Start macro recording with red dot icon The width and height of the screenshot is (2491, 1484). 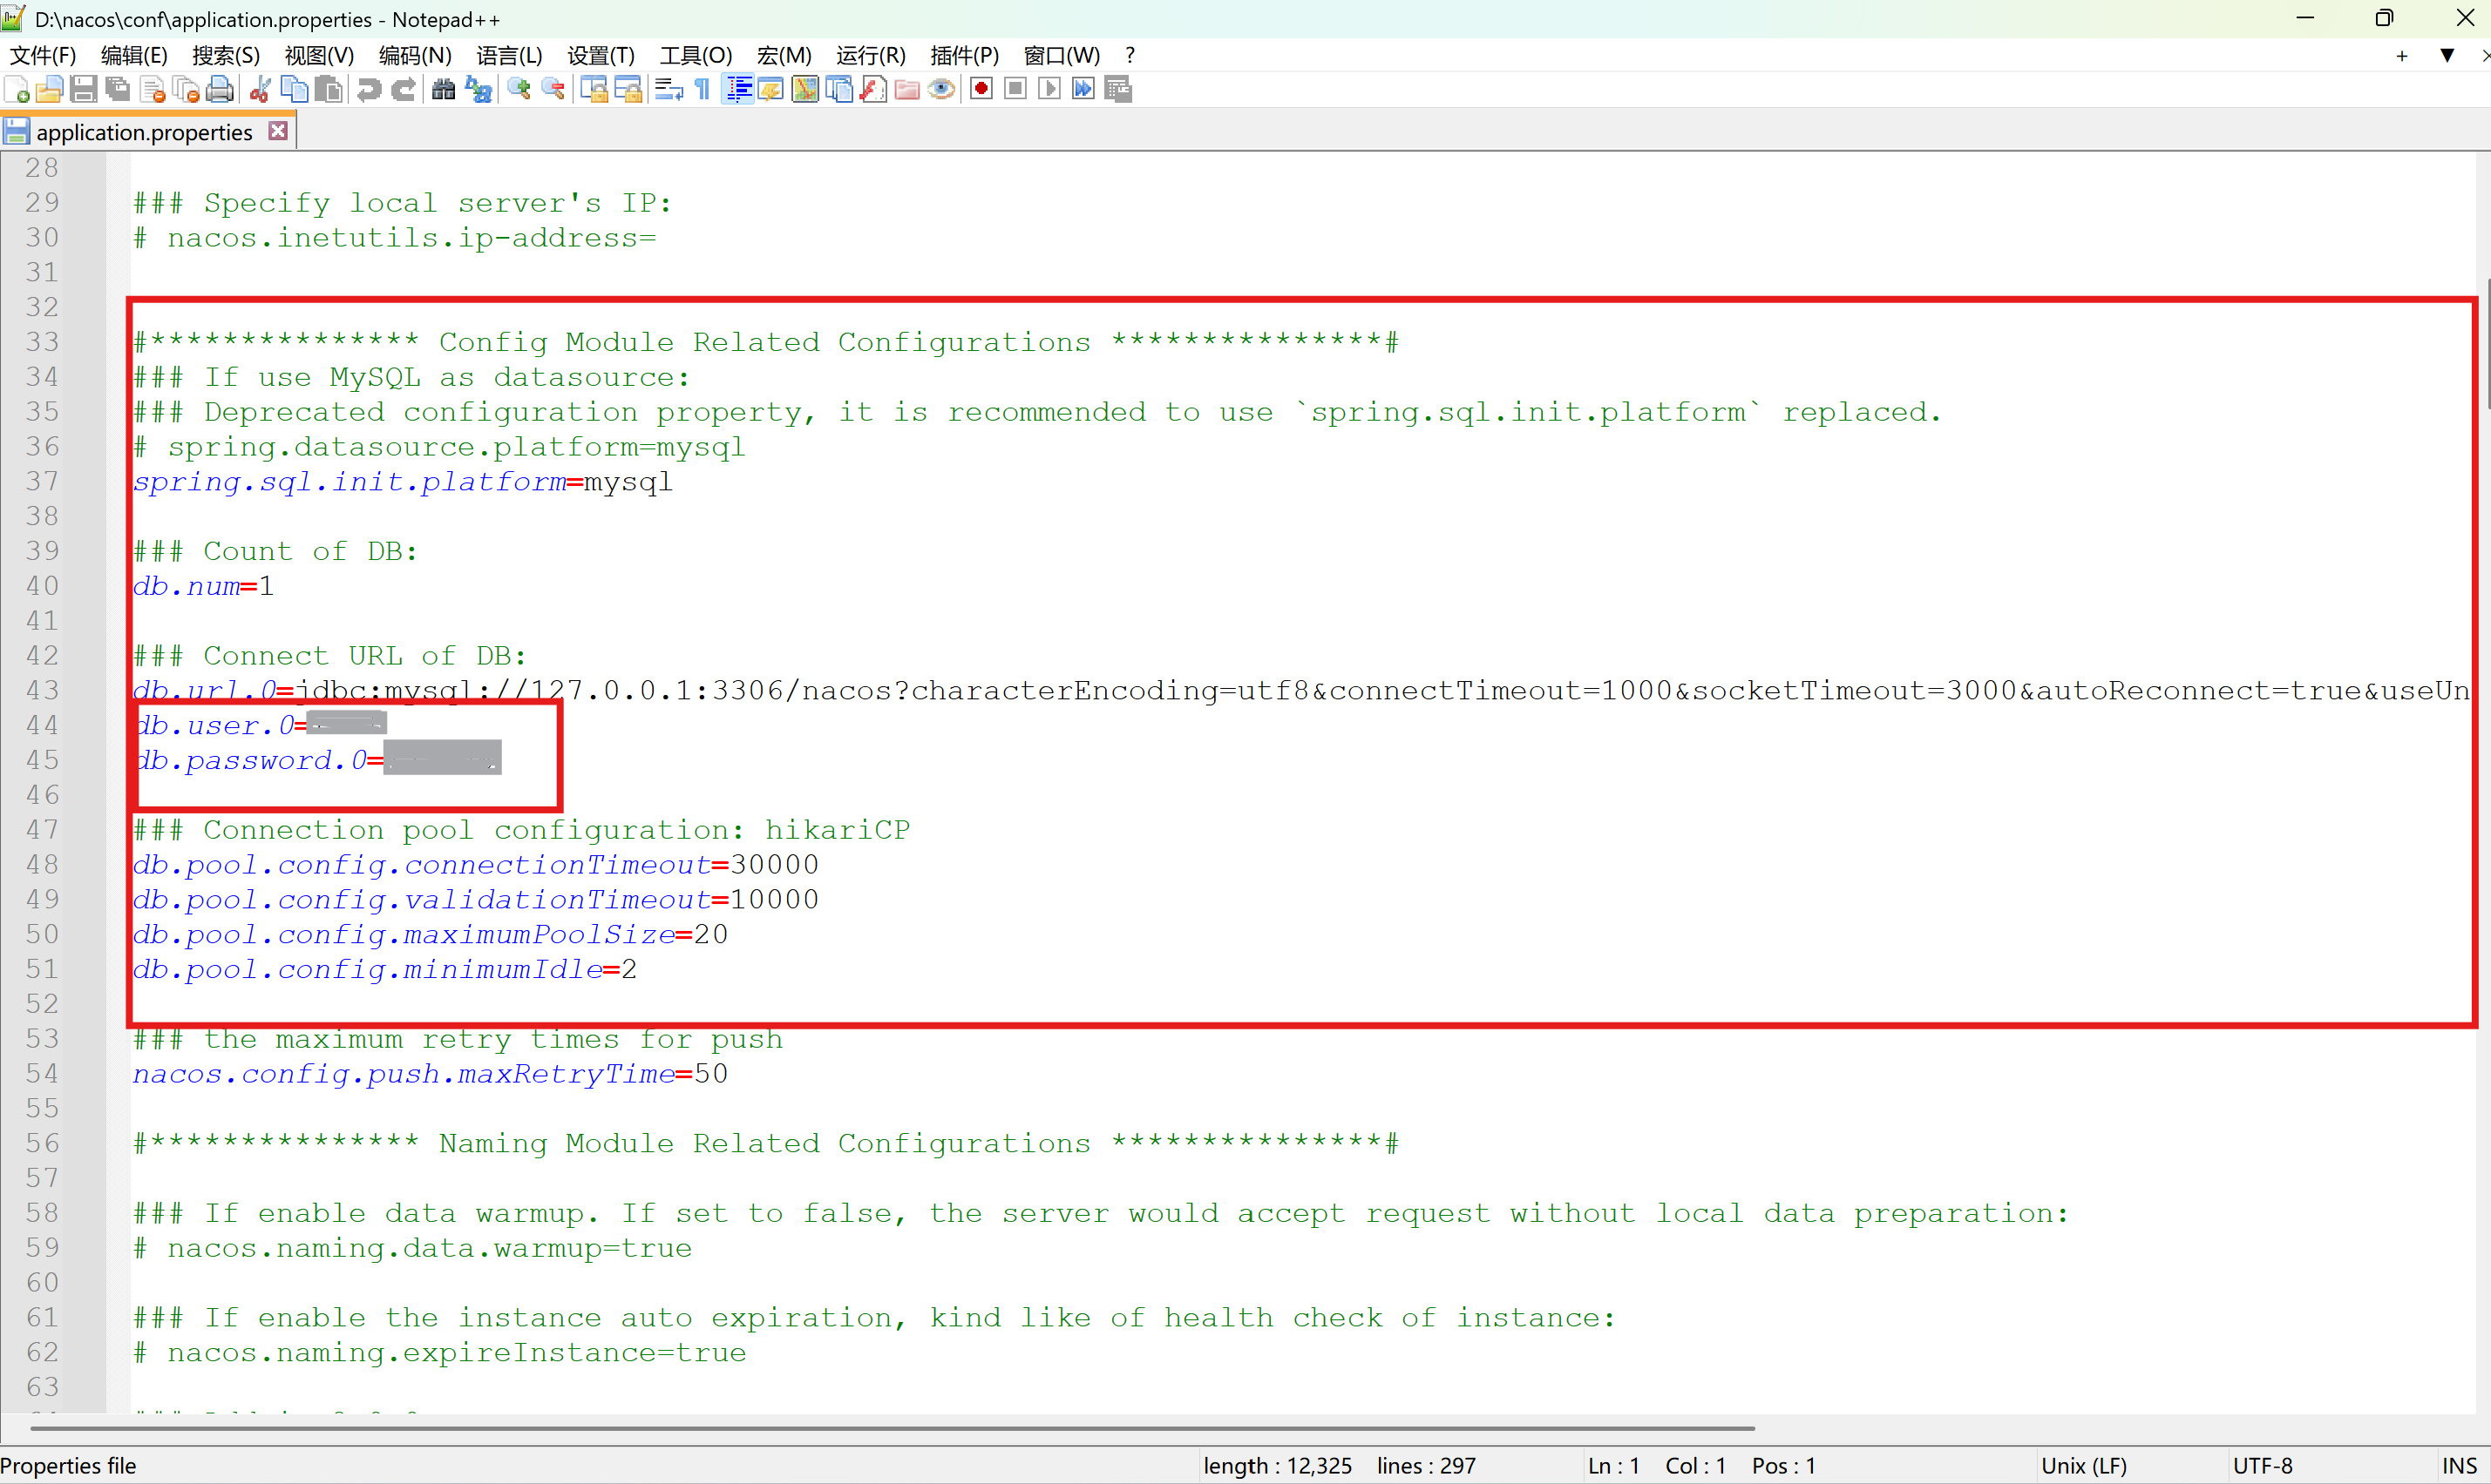point(981,90)
